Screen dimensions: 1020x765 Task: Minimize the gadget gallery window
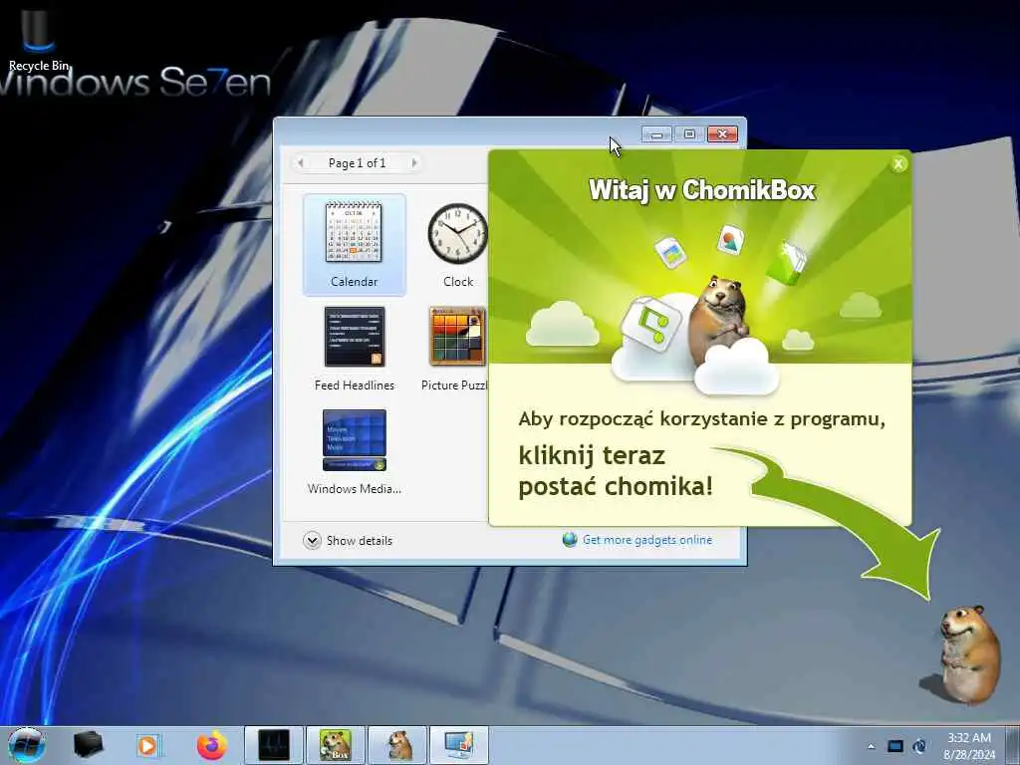click(656, 134)
